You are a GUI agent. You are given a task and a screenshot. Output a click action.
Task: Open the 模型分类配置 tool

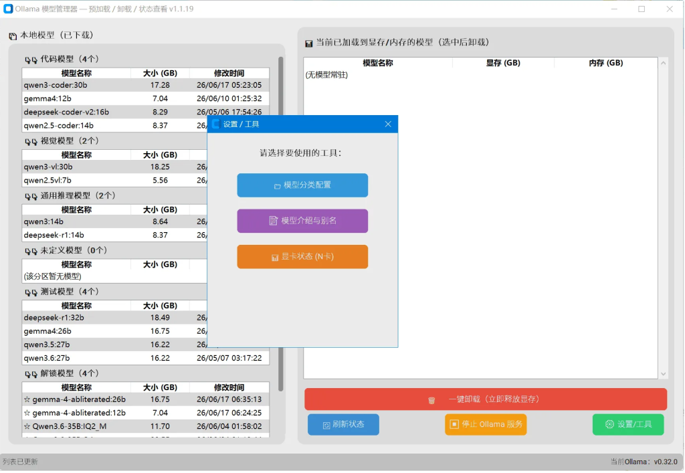pos(302,185)
